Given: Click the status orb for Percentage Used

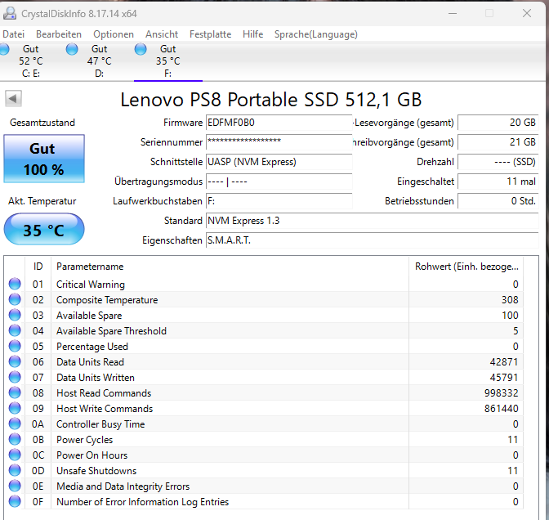Looking at the screenshot, I should (15, 346).
